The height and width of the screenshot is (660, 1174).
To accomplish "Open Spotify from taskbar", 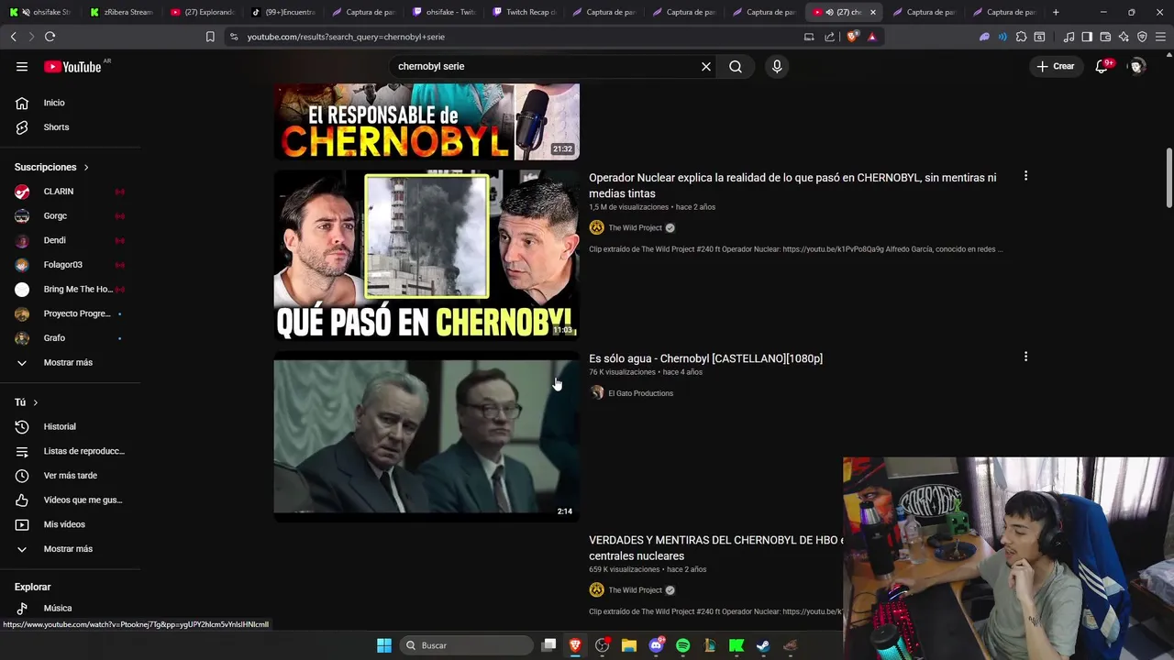I will coord(682,645).
